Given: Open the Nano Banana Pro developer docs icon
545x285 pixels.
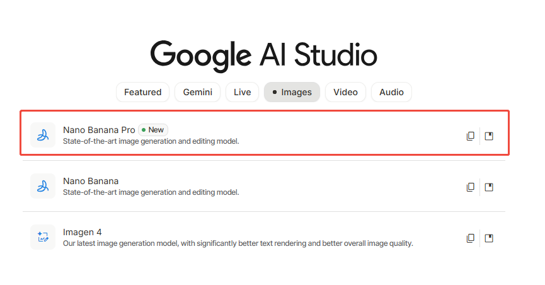Looking at the screenshot, I should [x=489, y=136].
